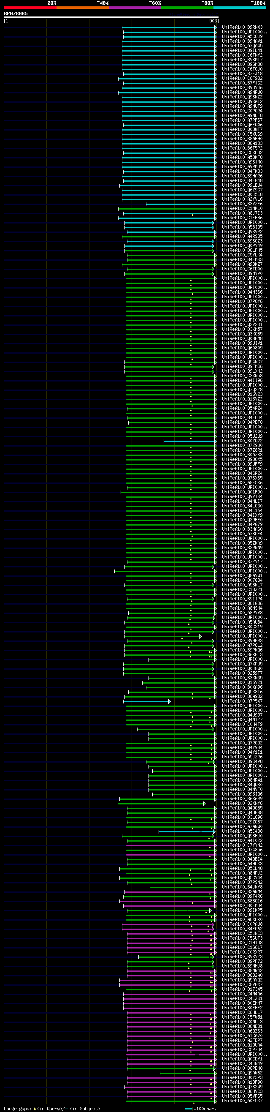Click label UniRef100_B0CX19
270x1112 pixels.
click(x=243, y=627)
